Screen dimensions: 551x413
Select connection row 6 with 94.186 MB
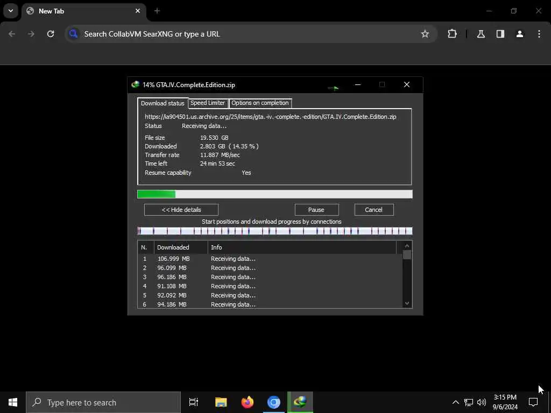coord(270,304)
